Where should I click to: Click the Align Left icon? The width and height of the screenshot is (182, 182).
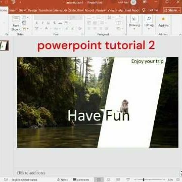pos(89,28)
